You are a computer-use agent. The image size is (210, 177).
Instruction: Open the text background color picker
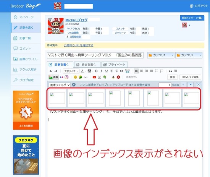point(89,71)
